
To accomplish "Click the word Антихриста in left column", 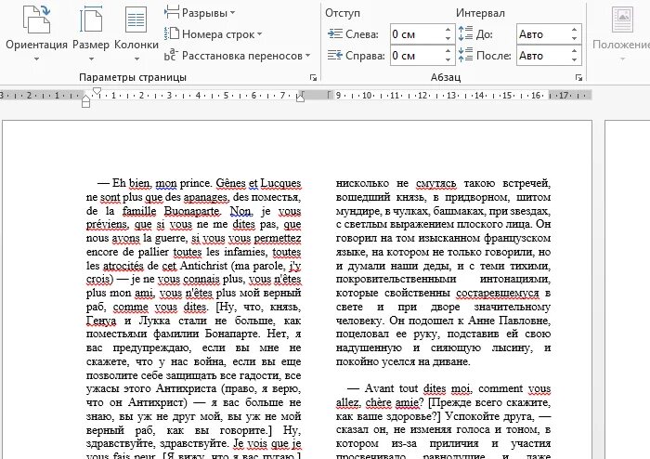I will coord(186,388).
